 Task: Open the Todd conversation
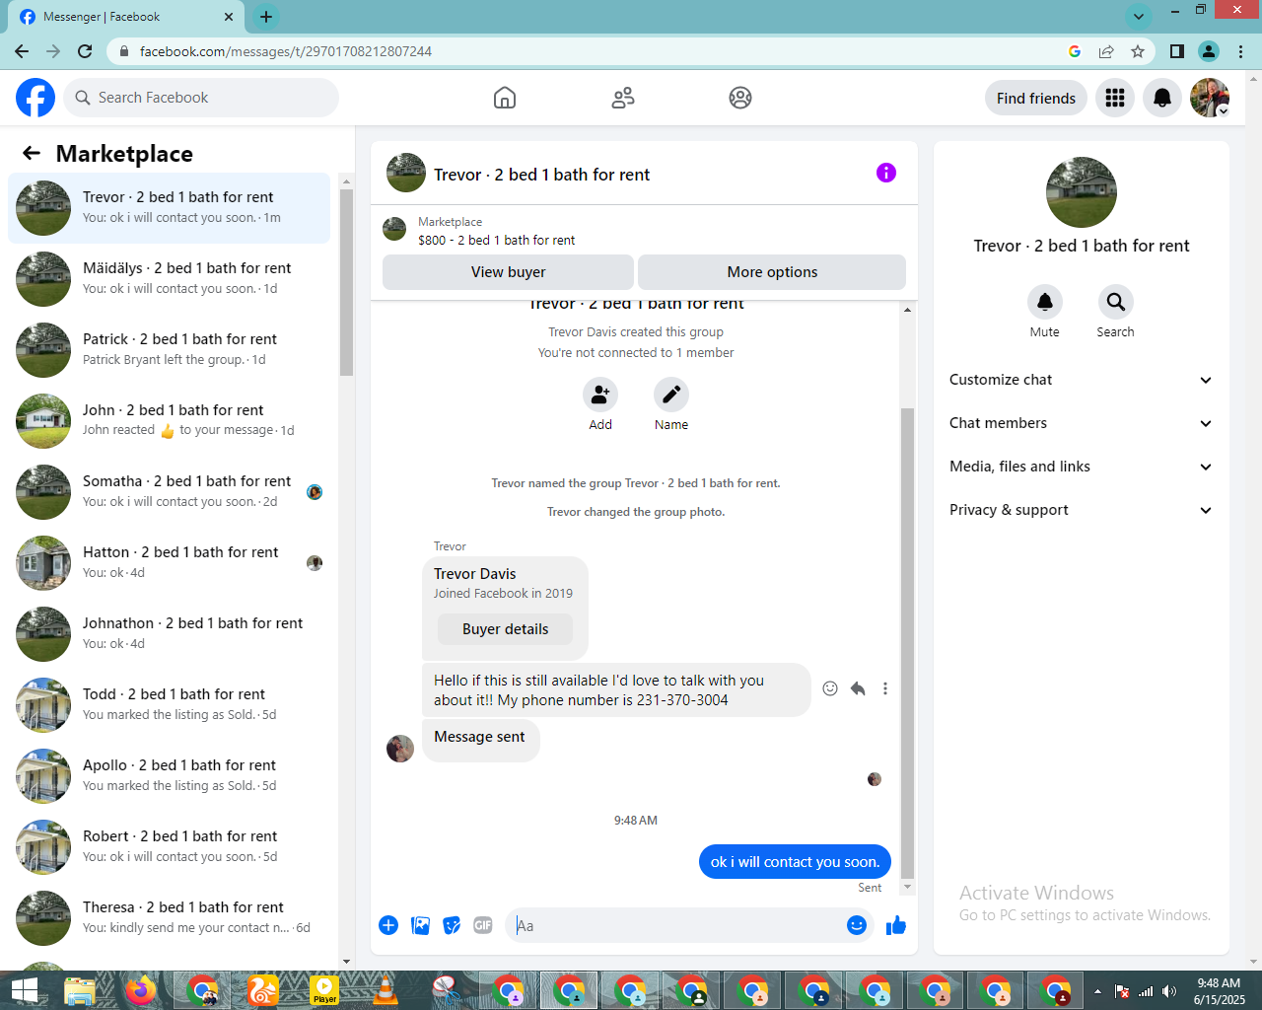point(169,705)
